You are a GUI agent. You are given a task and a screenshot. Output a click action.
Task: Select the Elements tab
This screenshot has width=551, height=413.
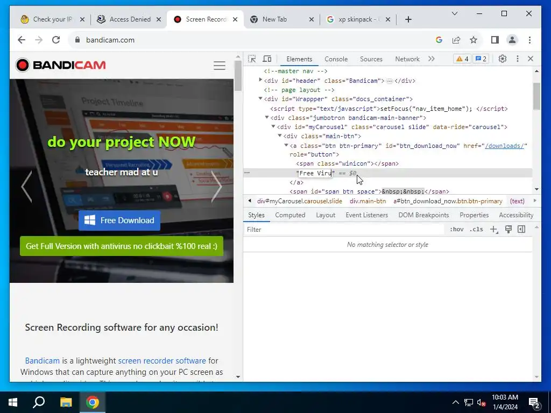pyautogui.click(x=299, y=59)
